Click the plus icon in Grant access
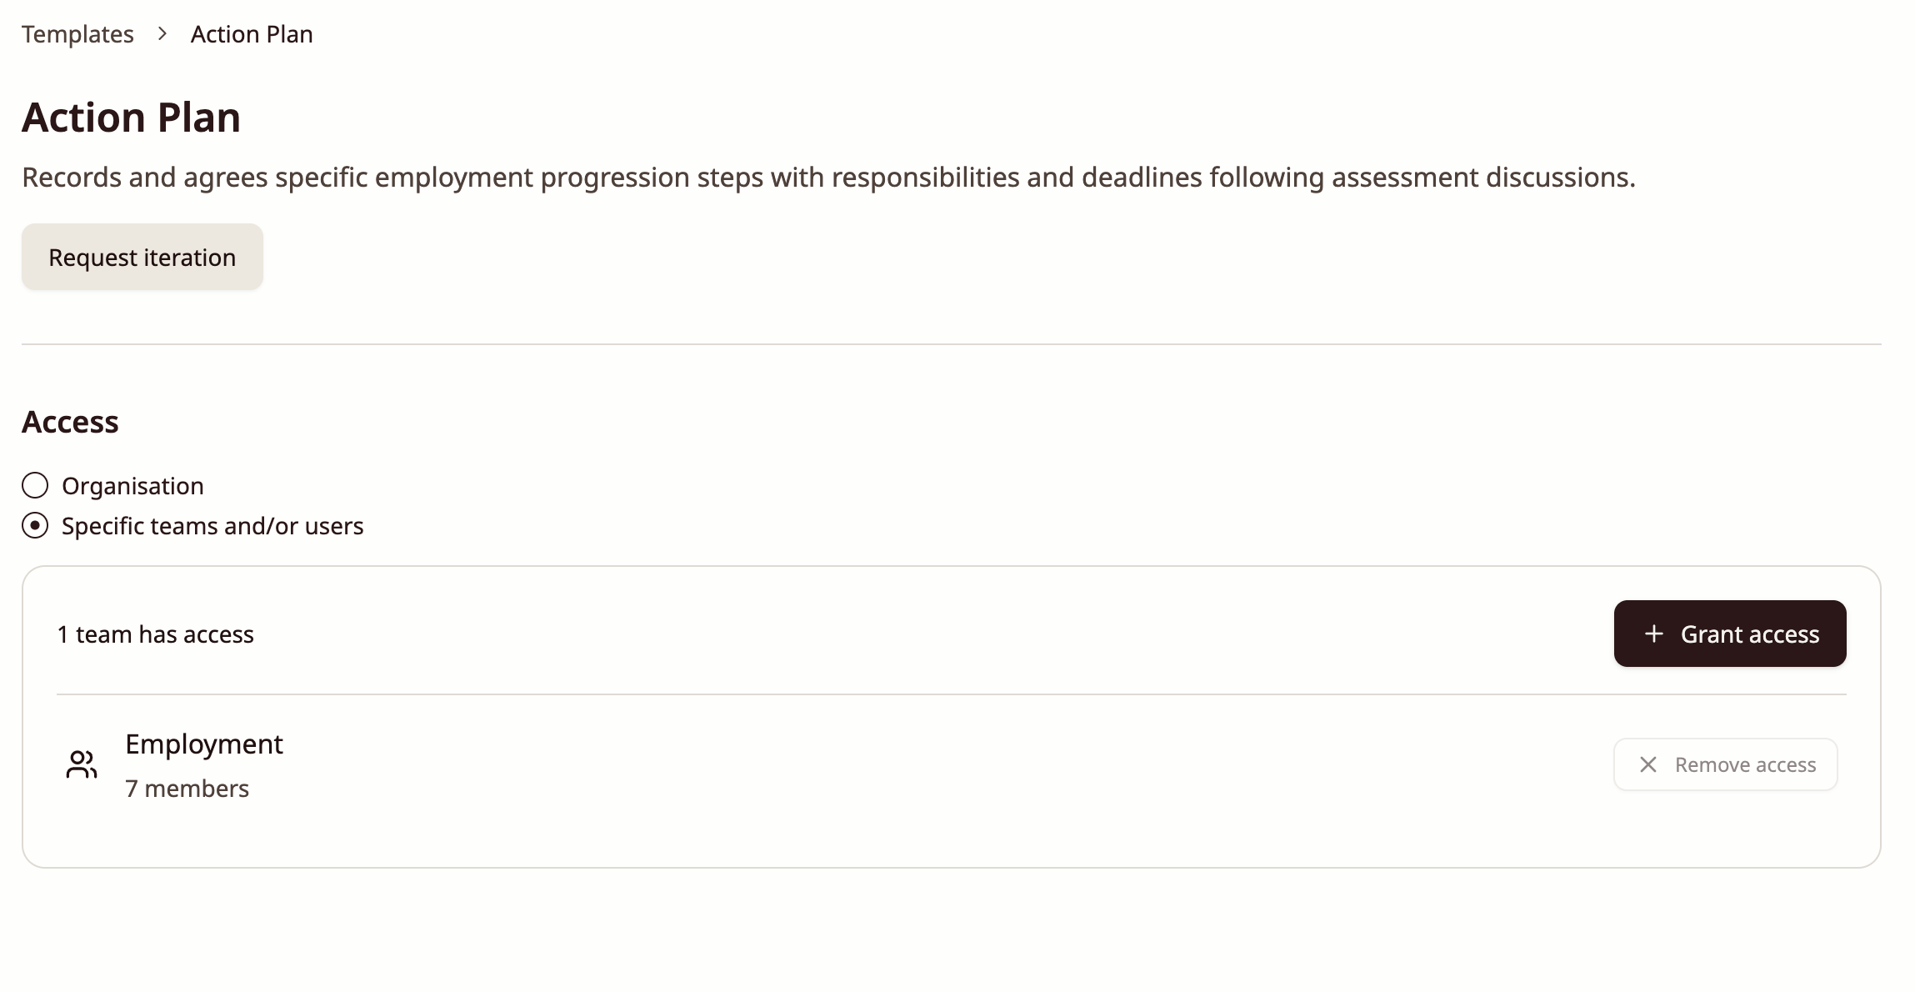This screenshot has width=1915, height=992. click(x=1653, y=634)
